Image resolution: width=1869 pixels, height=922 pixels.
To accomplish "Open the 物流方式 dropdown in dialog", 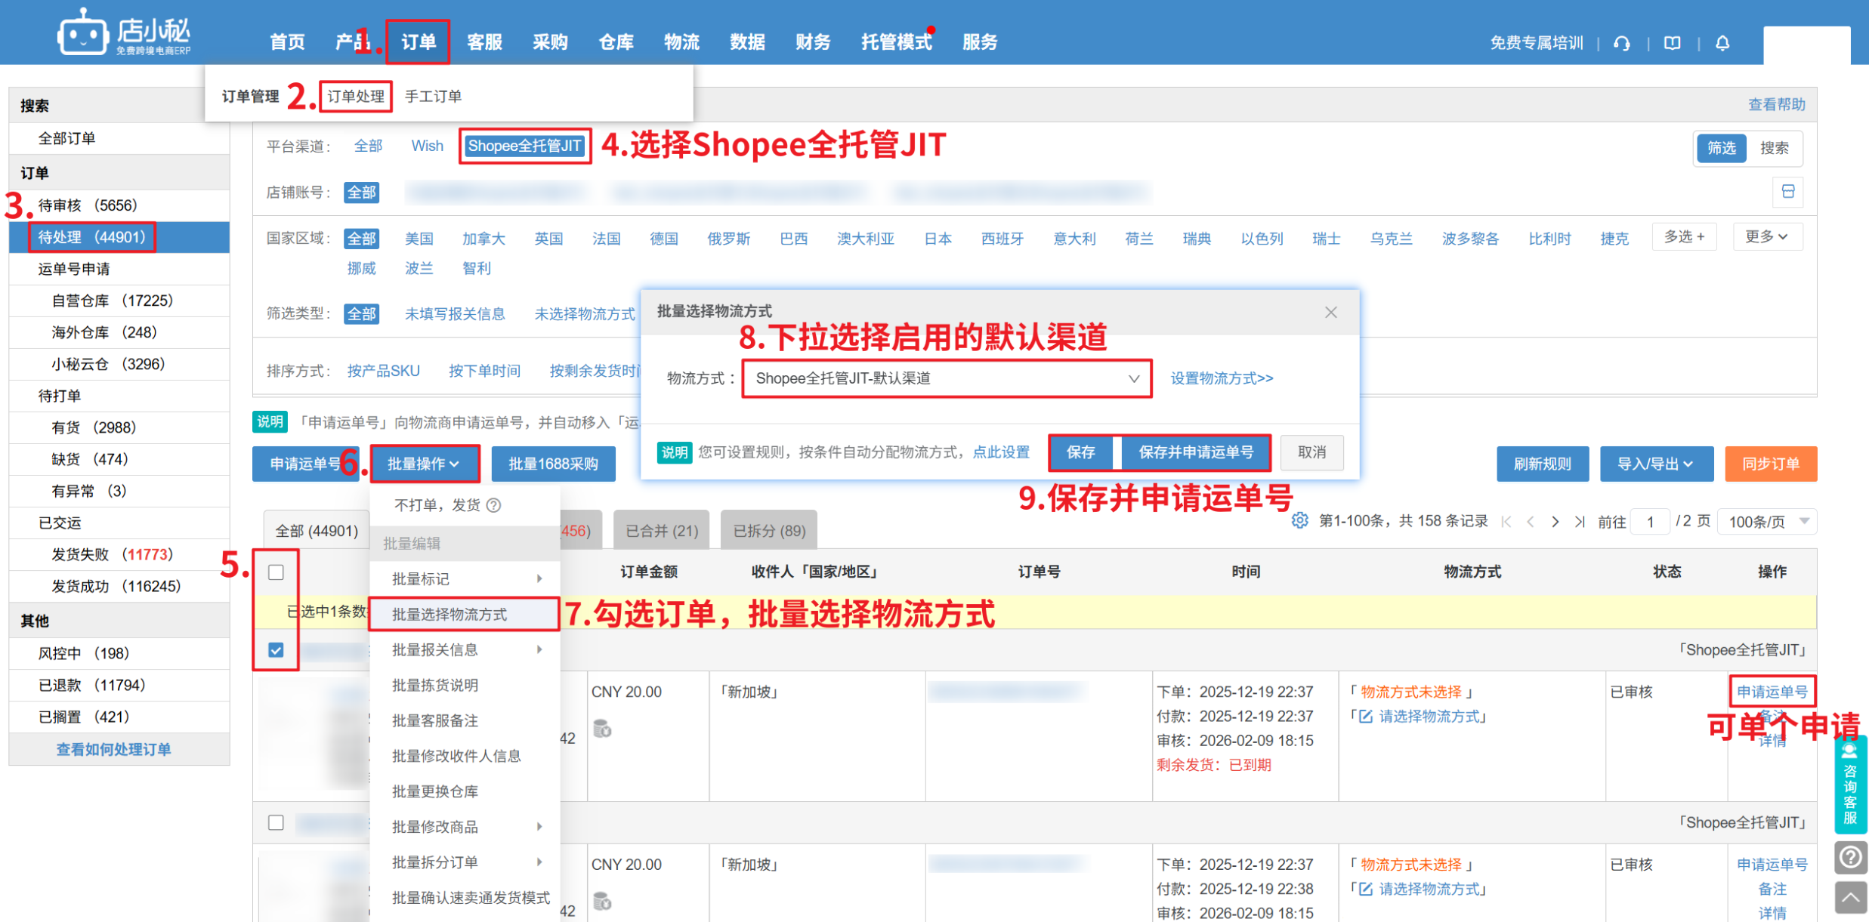I will 946,378.
